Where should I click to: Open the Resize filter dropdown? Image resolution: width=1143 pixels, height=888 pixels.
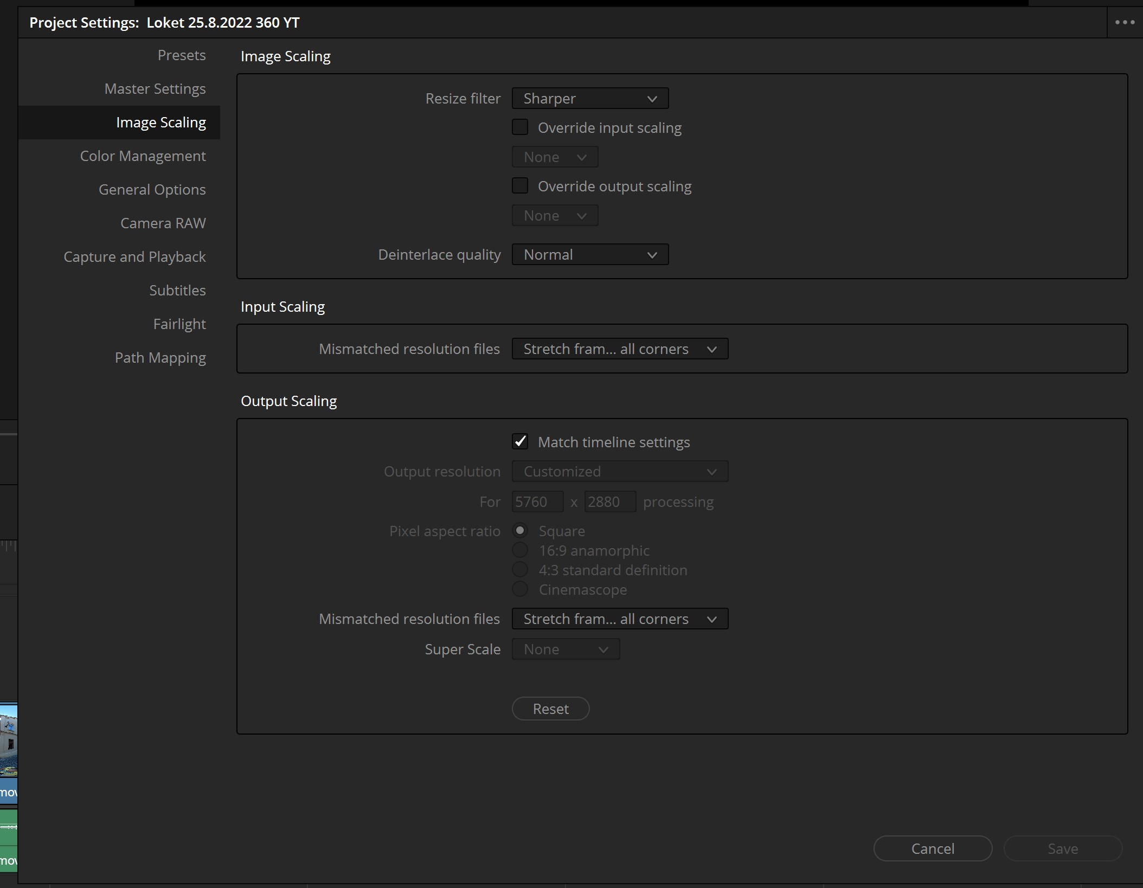click(590, 99)
